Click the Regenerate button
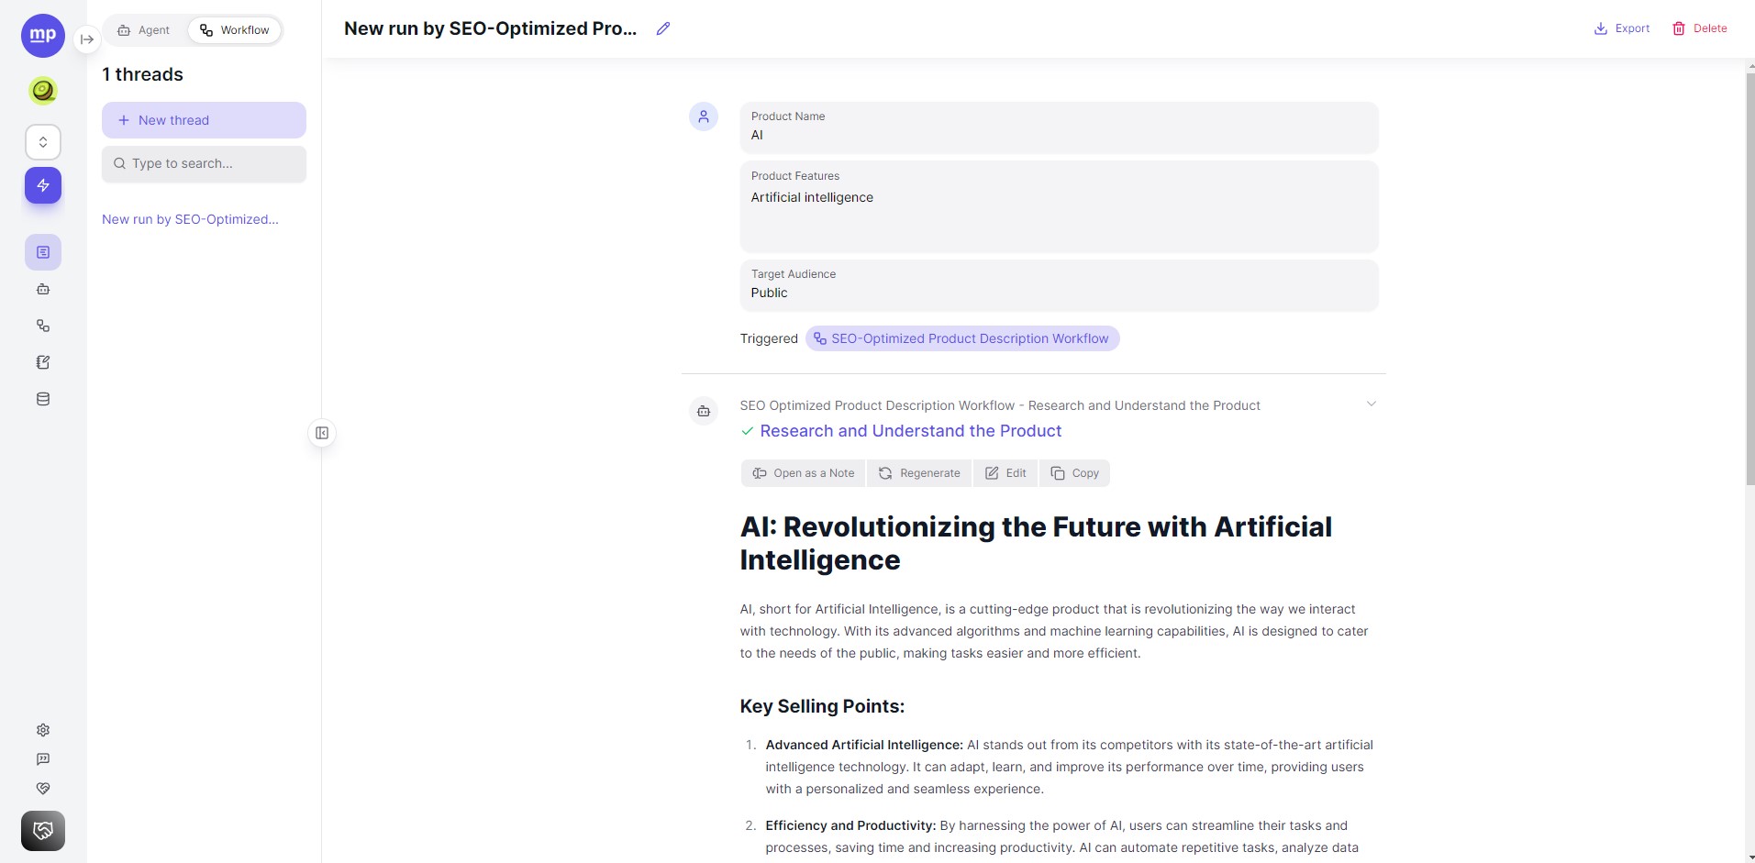 [x=919, y=473]
